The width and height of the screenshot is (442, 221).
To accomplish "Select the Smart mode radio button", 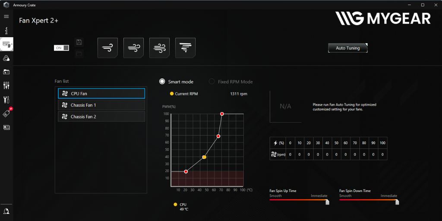I will point(162,82).
